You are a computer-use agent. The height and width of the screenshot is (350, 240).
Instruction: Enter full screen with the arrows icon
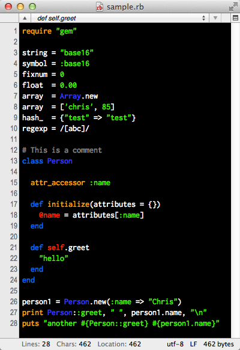click(x=233, y=7)
